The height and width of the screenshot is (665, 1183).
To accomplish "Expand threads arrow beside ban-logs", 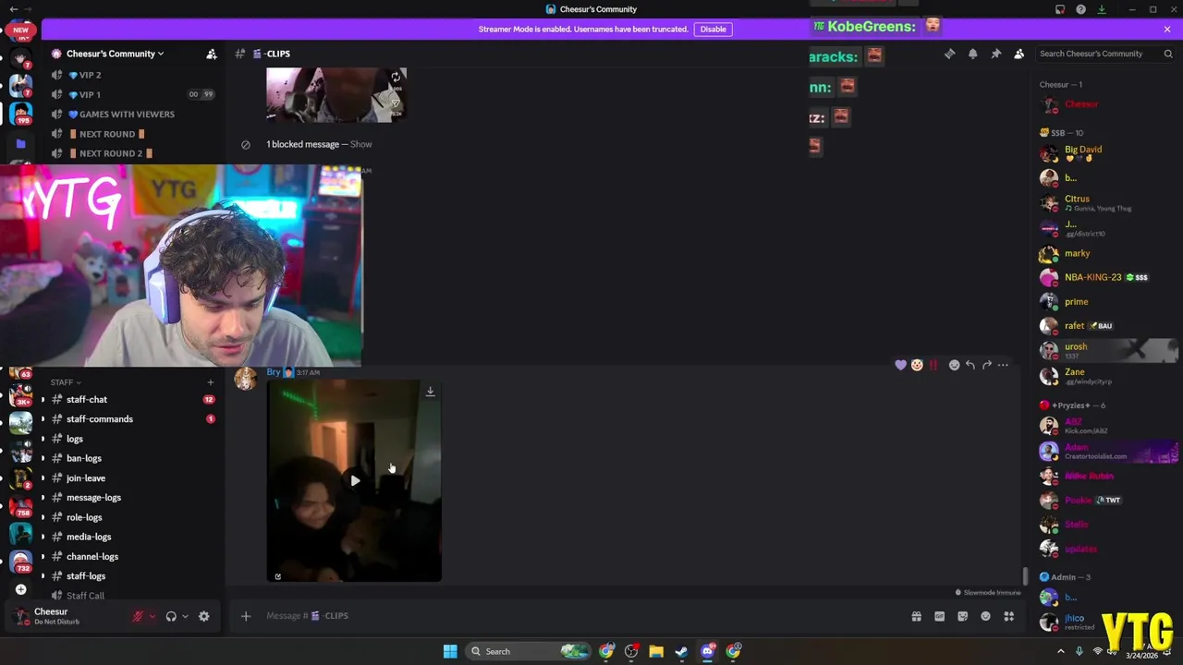I will click(43, 458).
